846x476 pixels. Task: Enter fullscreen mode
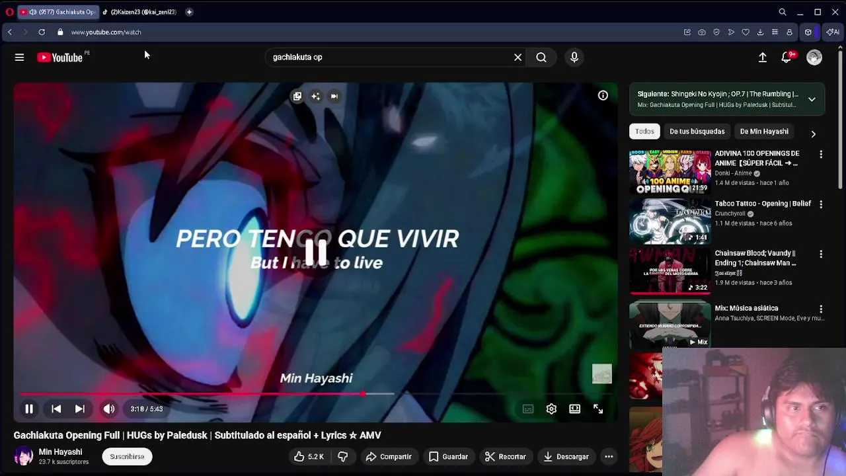coord(598,409)
